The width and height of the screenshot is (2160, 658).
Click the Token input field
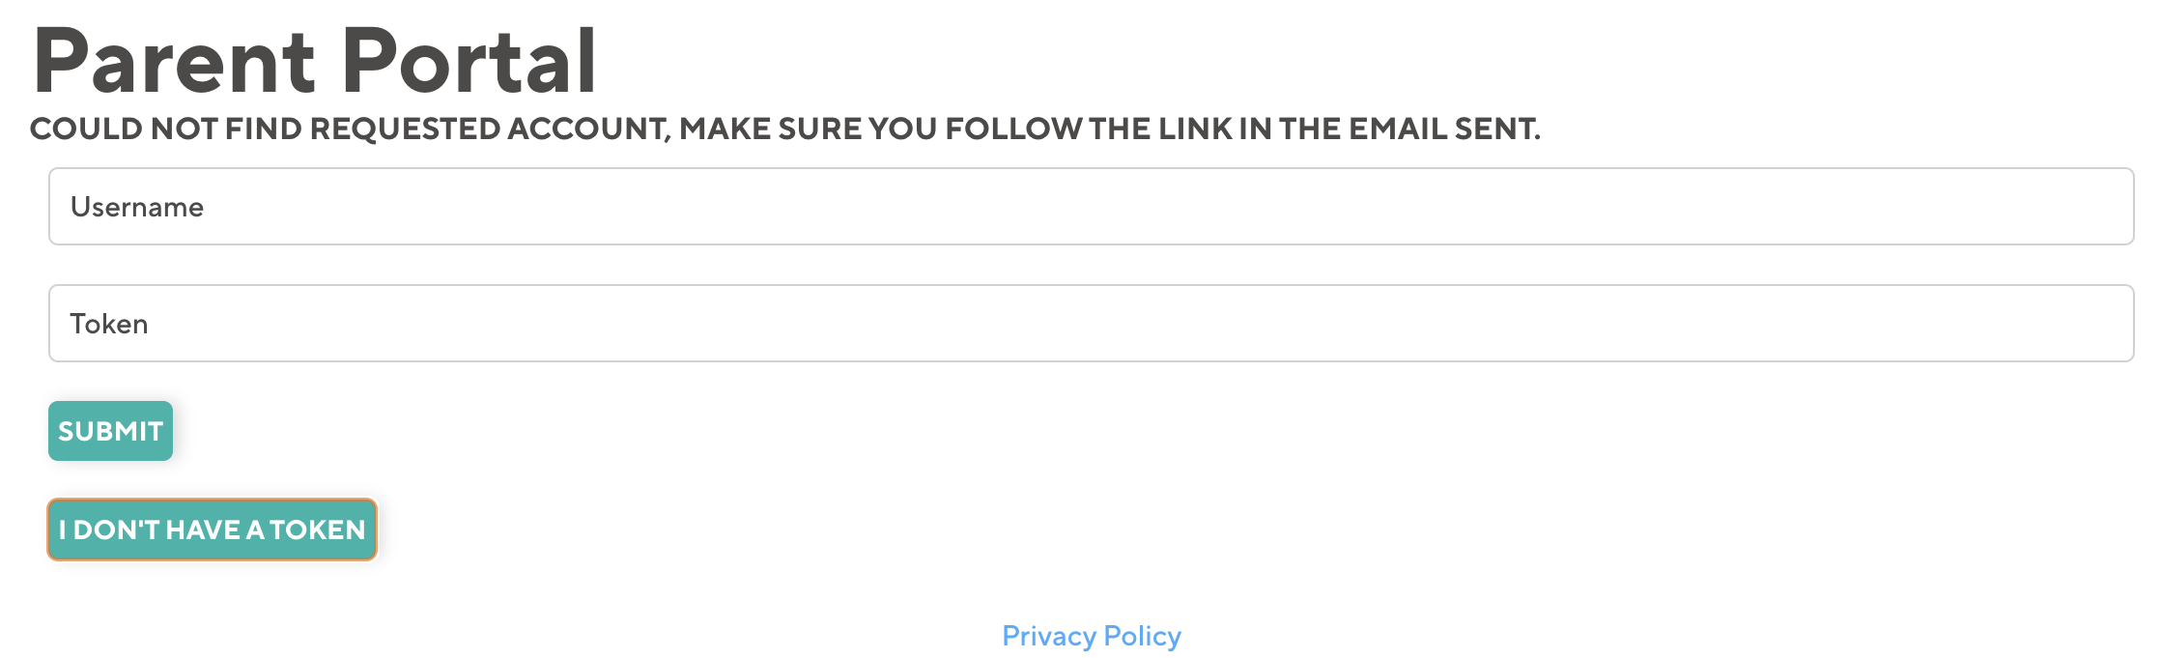coord(1091,324)
